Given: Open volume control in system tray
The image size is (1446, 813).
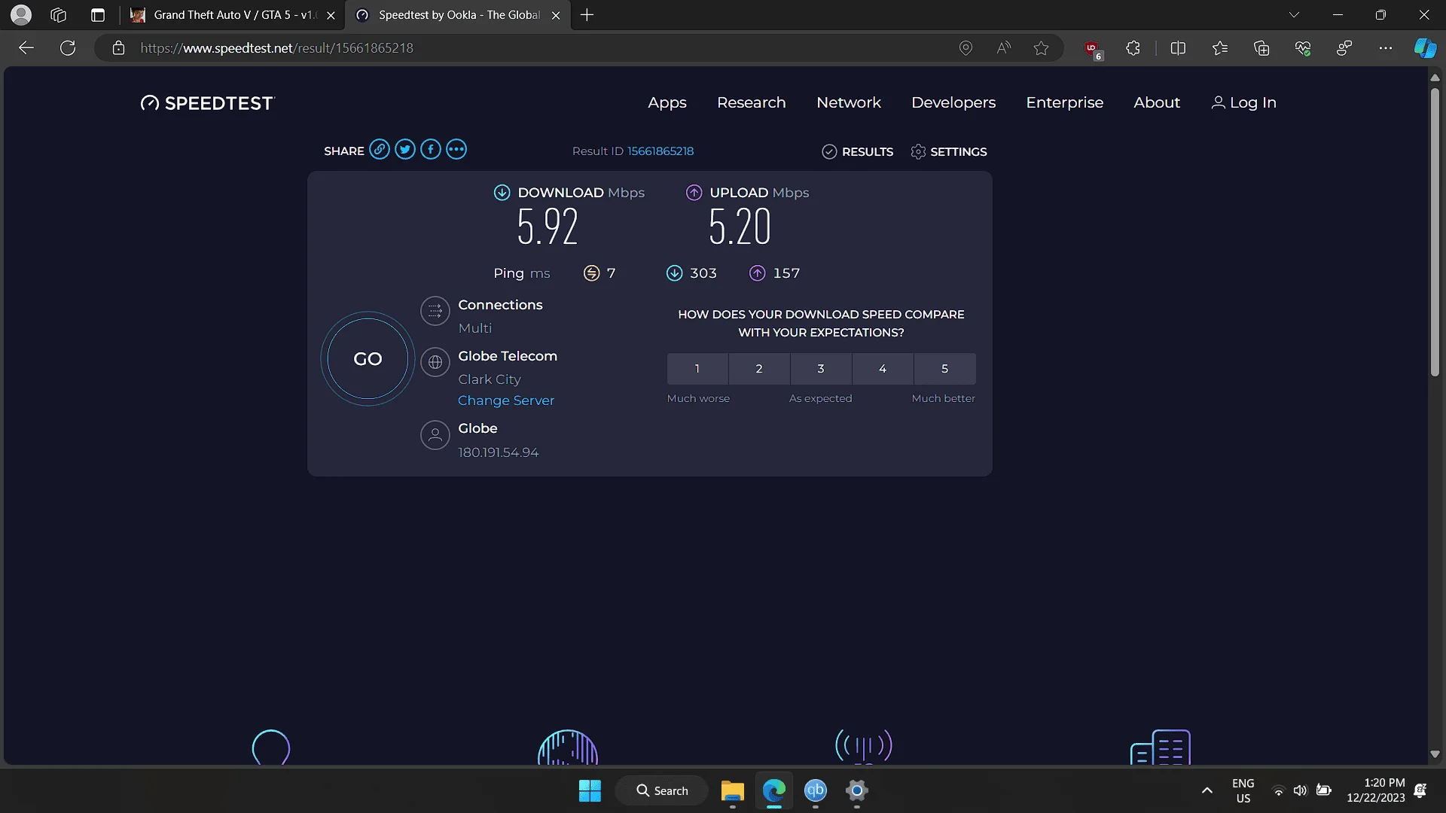Looking at the screenshot, I should click(x=1301, y=790).
